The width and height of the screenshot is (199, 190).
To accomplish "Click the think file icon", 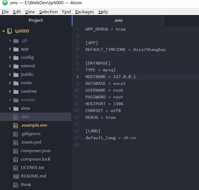I will tap(16, 185).
